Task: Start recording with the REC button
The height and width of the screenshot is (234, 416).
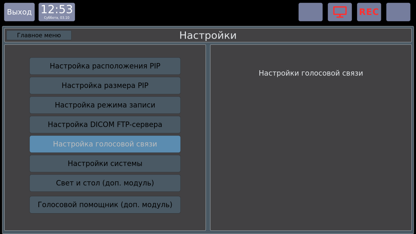Action: pos(369,12)
